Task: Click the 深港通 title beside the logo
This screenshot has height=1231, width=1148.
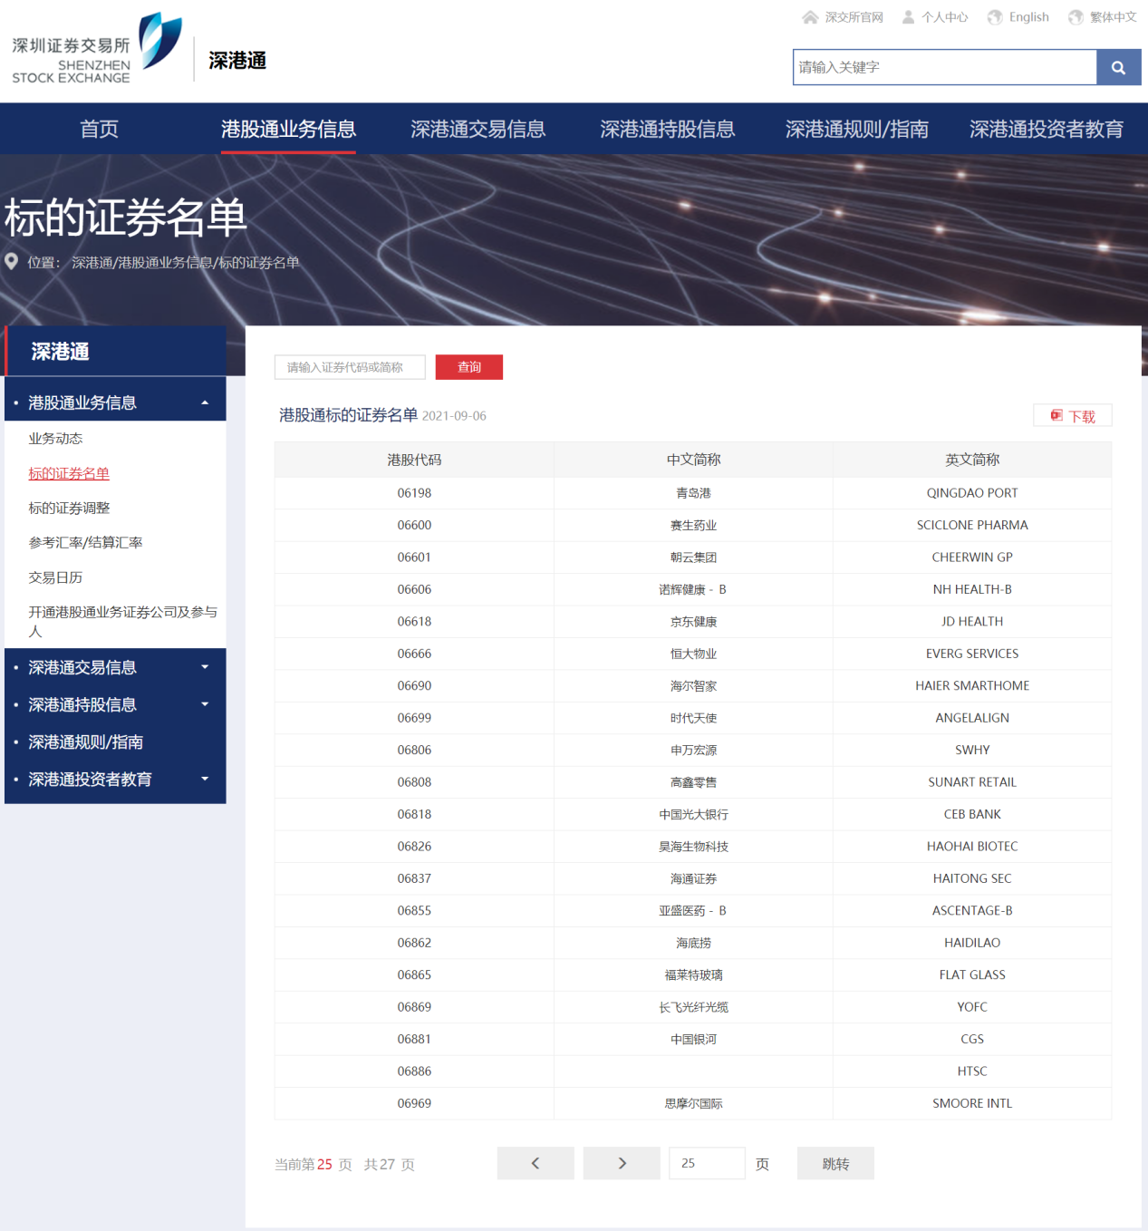Action: point(237,61)
